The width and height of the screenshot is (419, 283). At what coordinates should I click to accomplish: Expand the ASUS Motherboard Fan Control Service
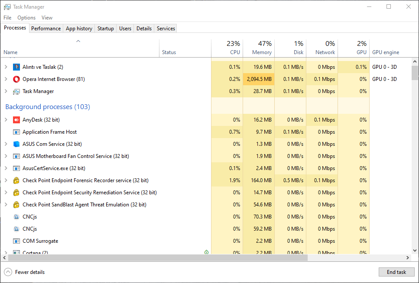6,156
